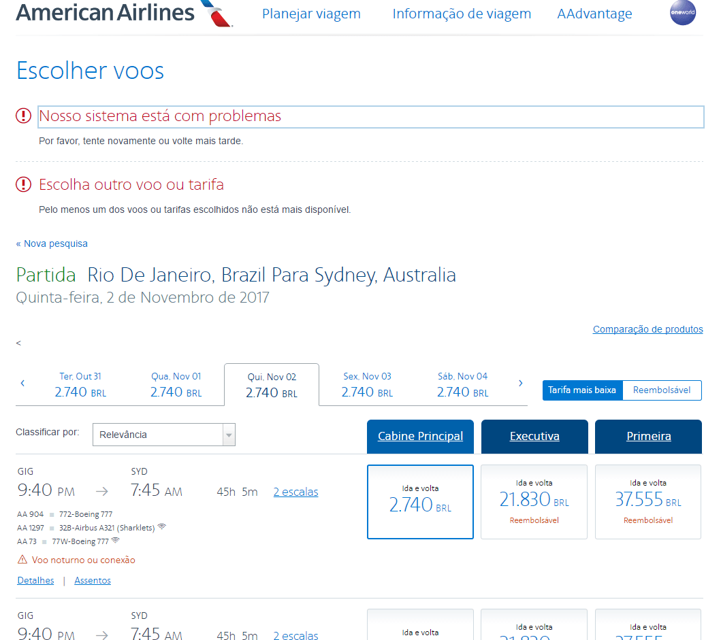Expand the Planejar viagem menu
Screen dimensions: 721x640
click(311, 14)
